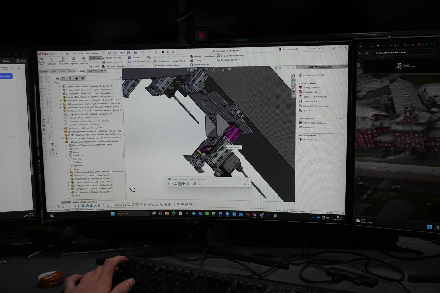Open ConfigurationManager tab icon
Image resolution: width=440 pixels, height=293 pixels.
pyautogui.click(x=70, y=79)
